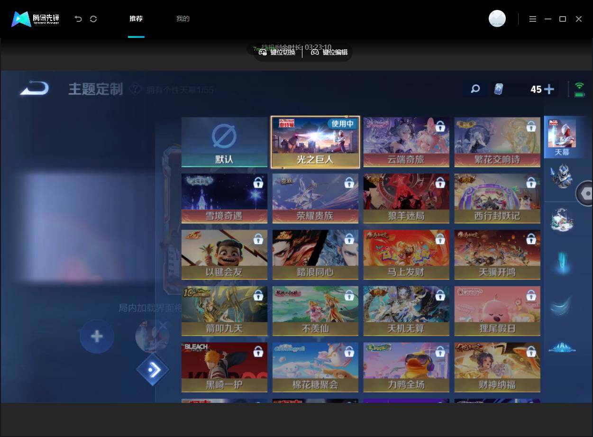Viewport: 593px width, 437px height.
Task: Pick the 荣耀贵族 theme card
Action: coord(315,198)
